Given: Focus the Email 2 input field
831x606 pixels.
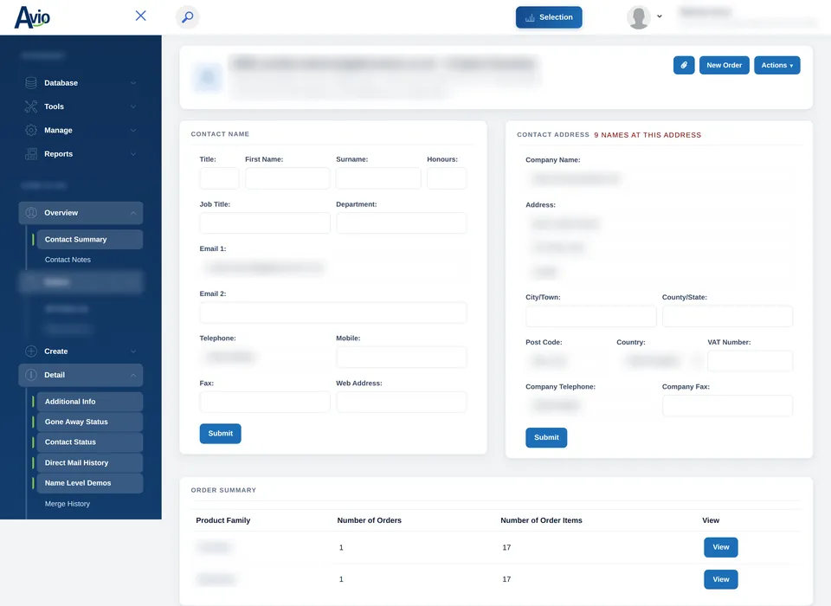Looking at the screenshot, I should 332,313.
